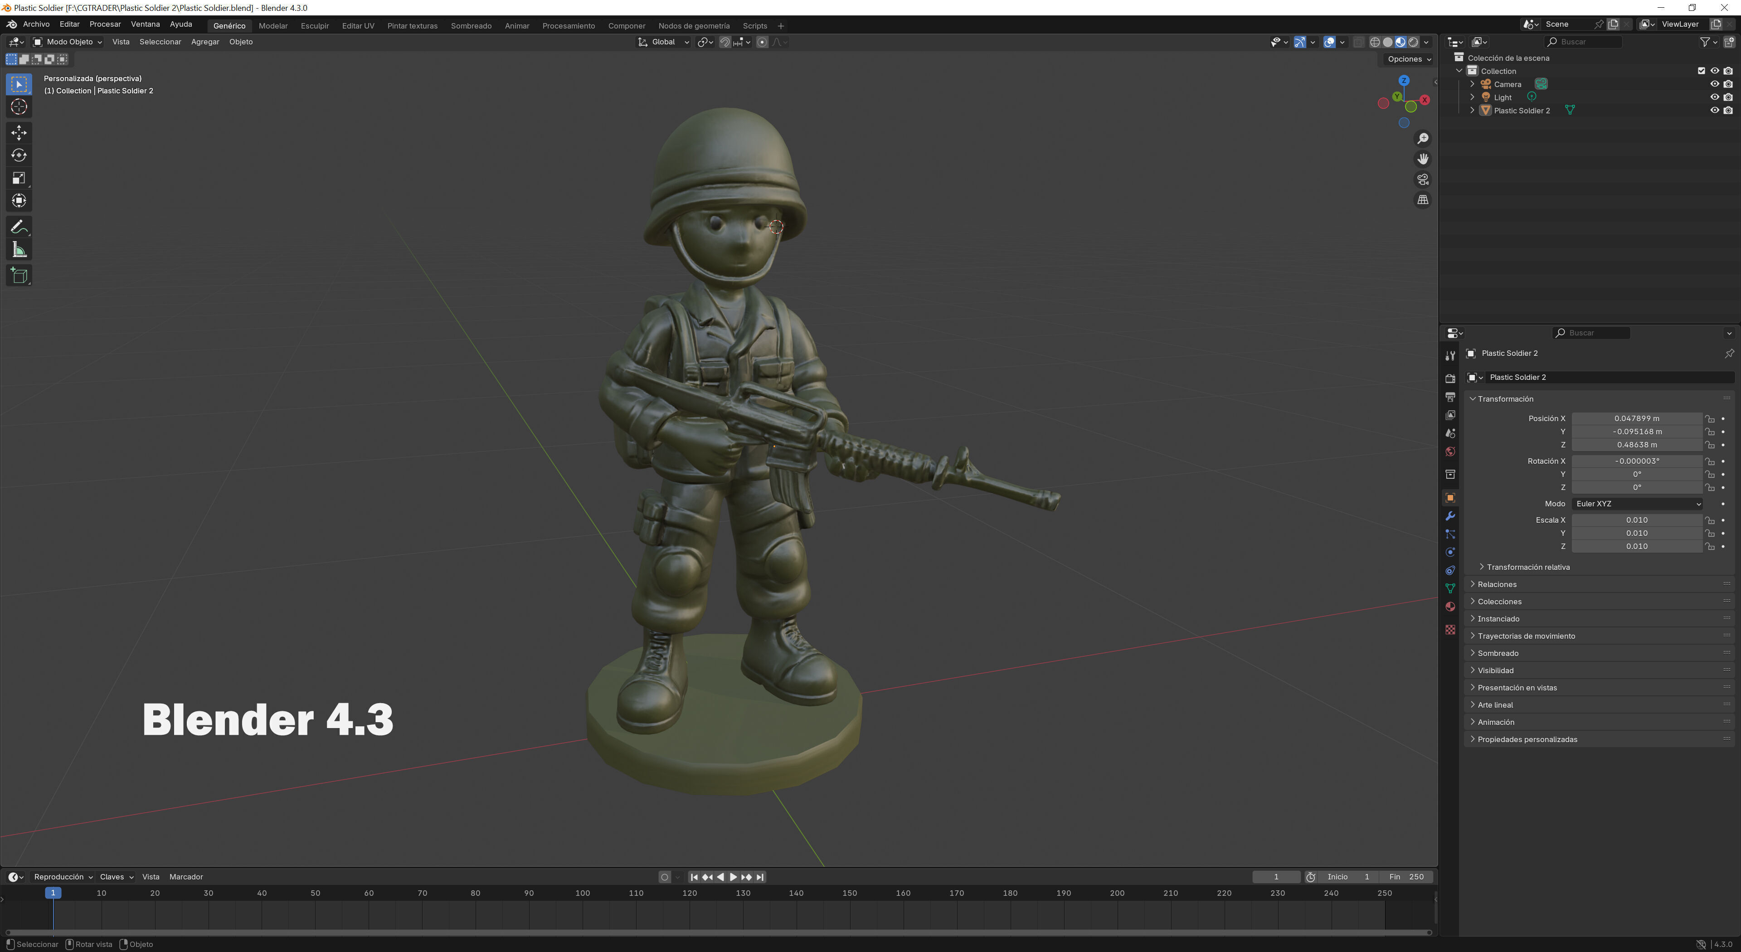Open the Object Constraints tab

click(x=1450, y=571)
